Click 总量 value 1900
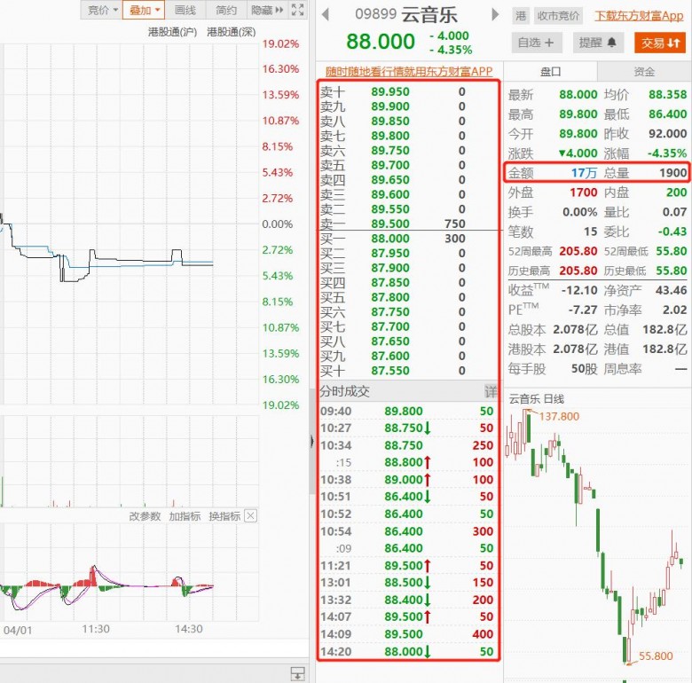Screen dimensions: 692x683 [672, 173]
